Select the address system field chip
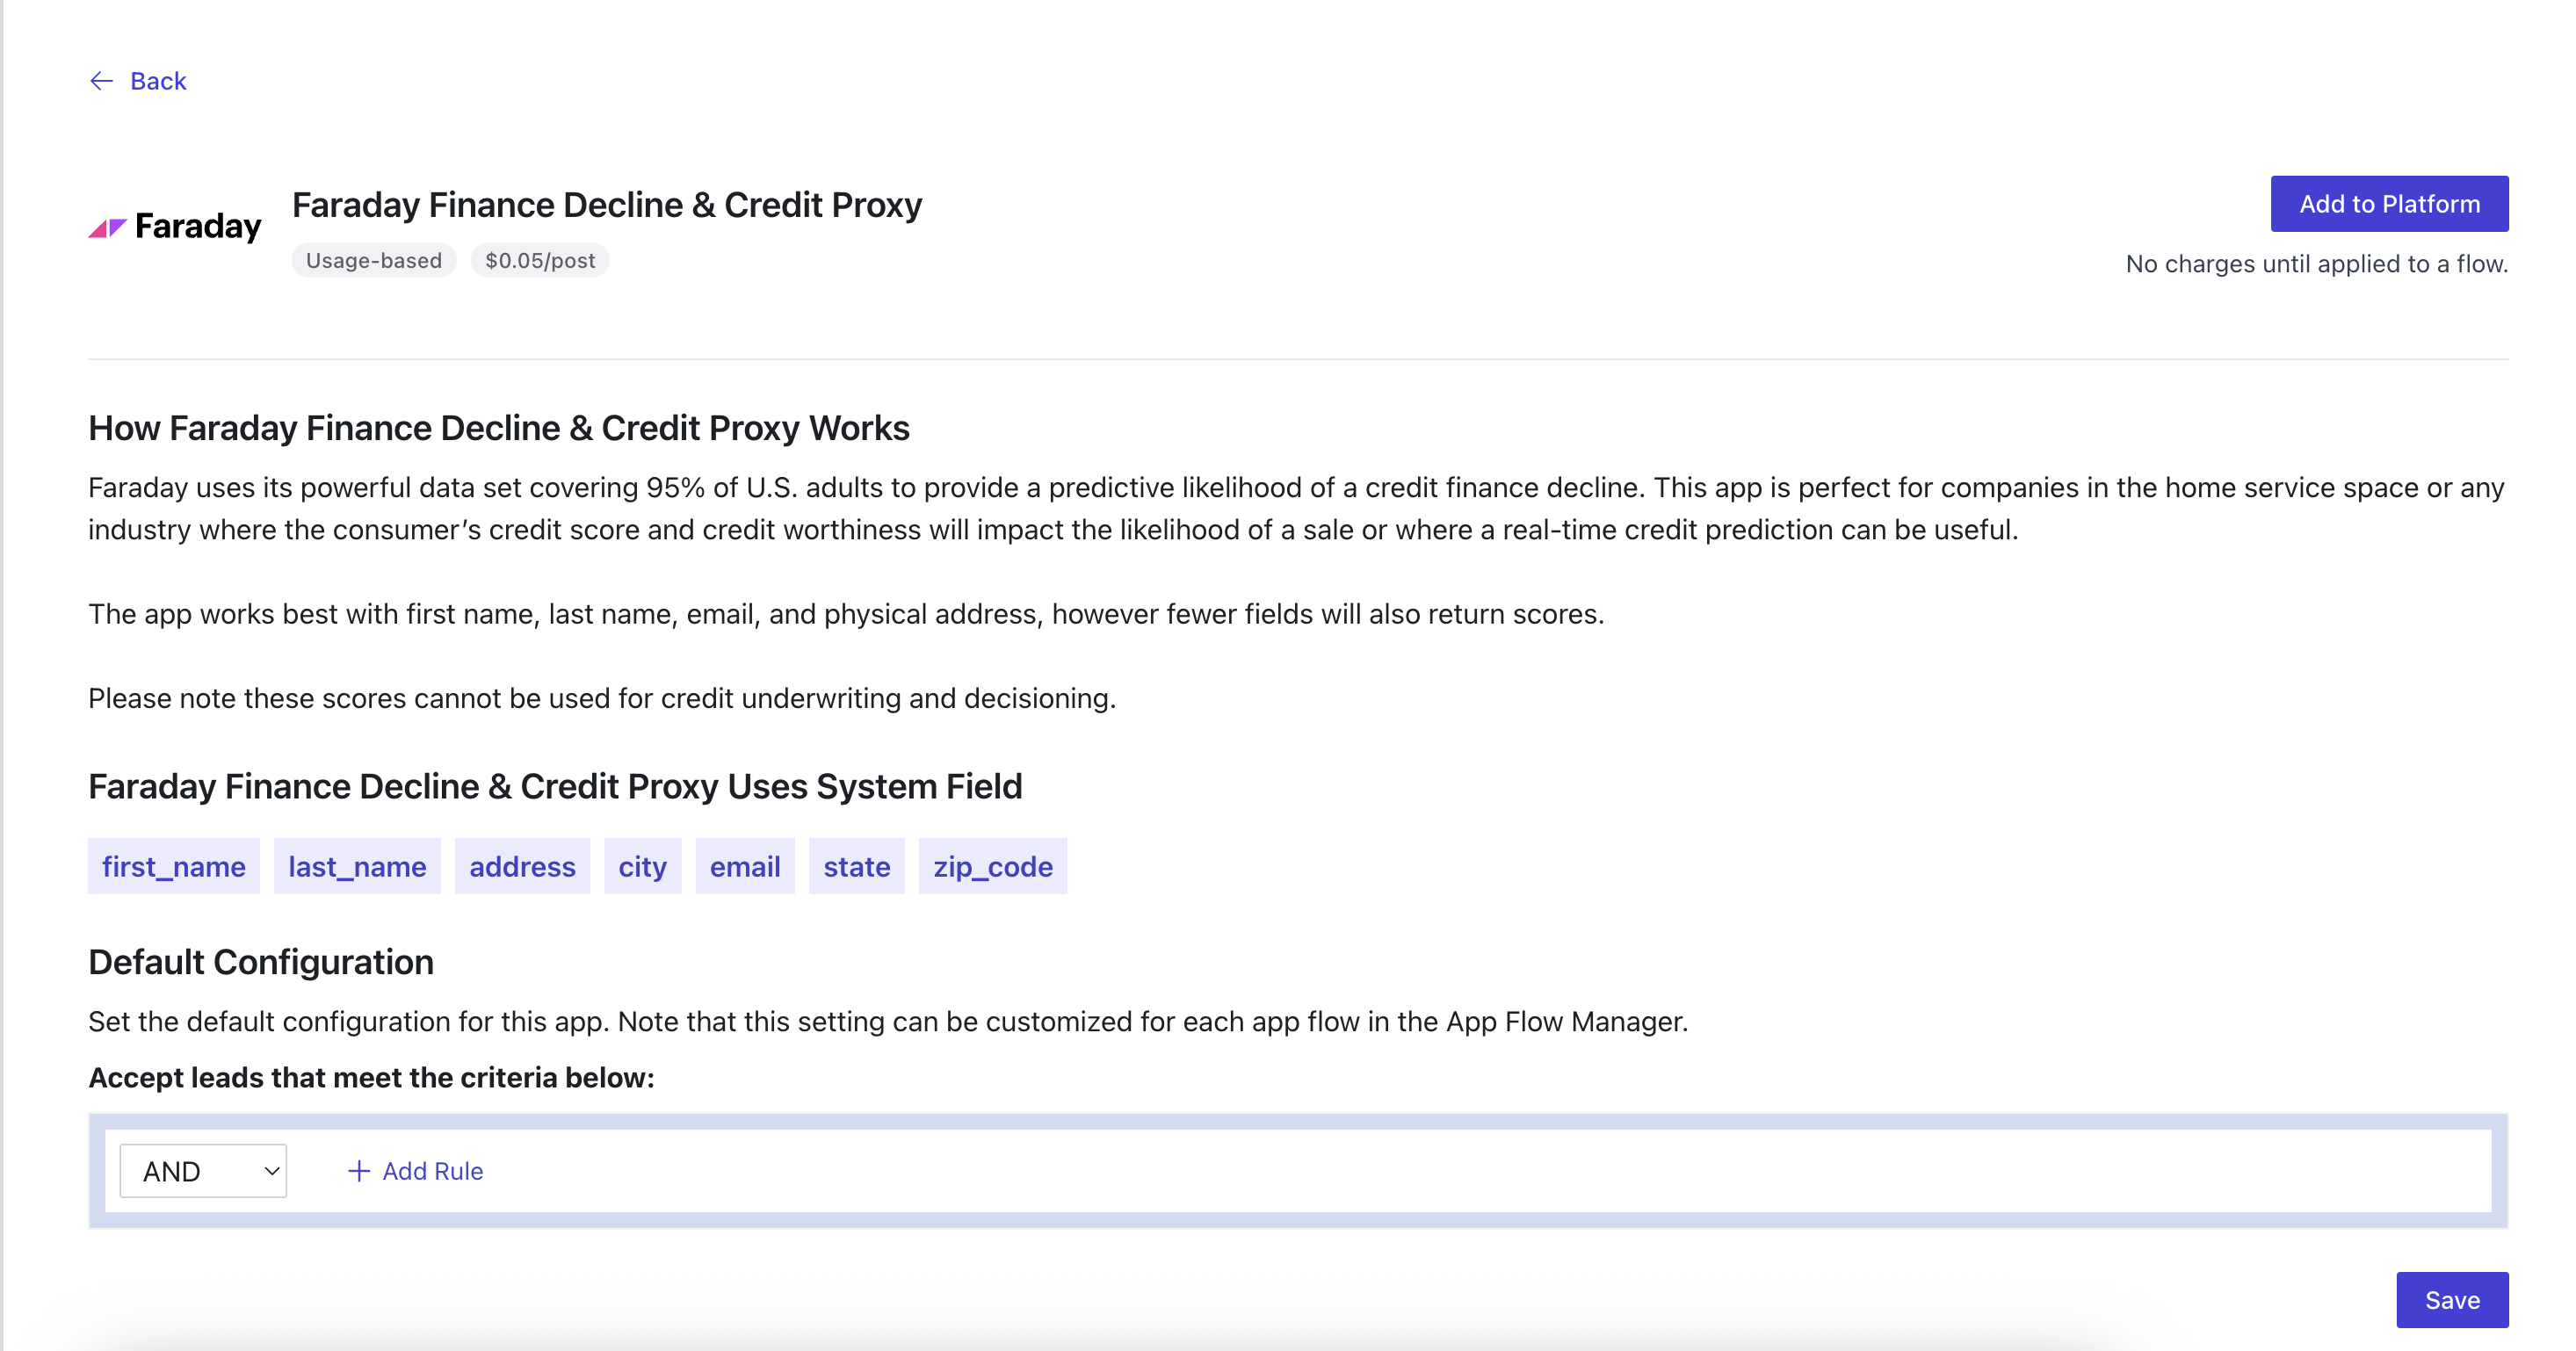This screenshot has height=1351, width=2576. pyautogui.click(x=521, y=867)
